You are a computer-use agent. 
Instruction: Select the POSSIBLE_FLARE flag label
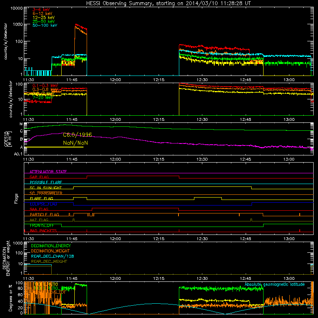click(x=46, y=182)
